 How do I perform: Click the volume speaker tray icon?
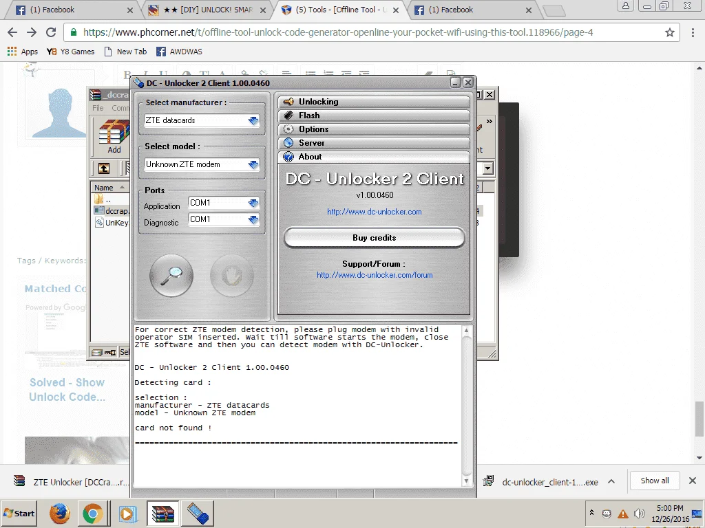pos(639,514)
